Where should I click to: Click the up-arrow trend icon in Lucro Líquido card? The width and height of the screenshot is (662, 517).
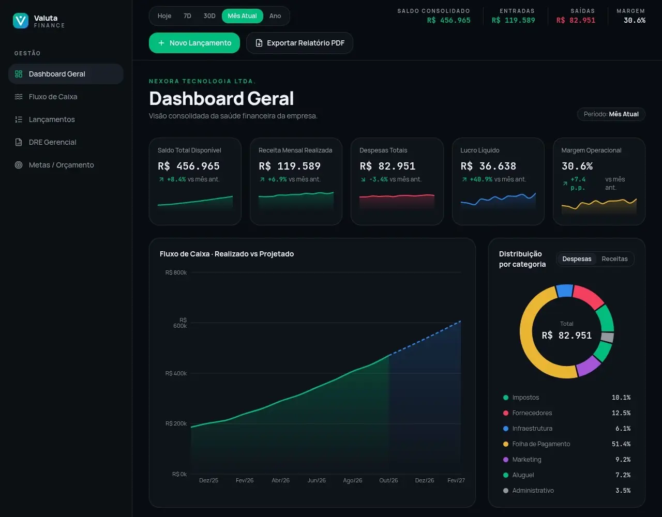click(x=464, y=179)
